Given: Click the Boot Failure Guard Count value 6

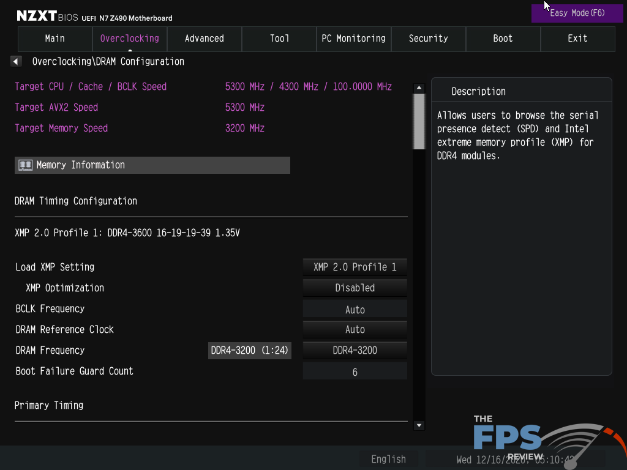Looking at the screenshot, I should 355,371.
